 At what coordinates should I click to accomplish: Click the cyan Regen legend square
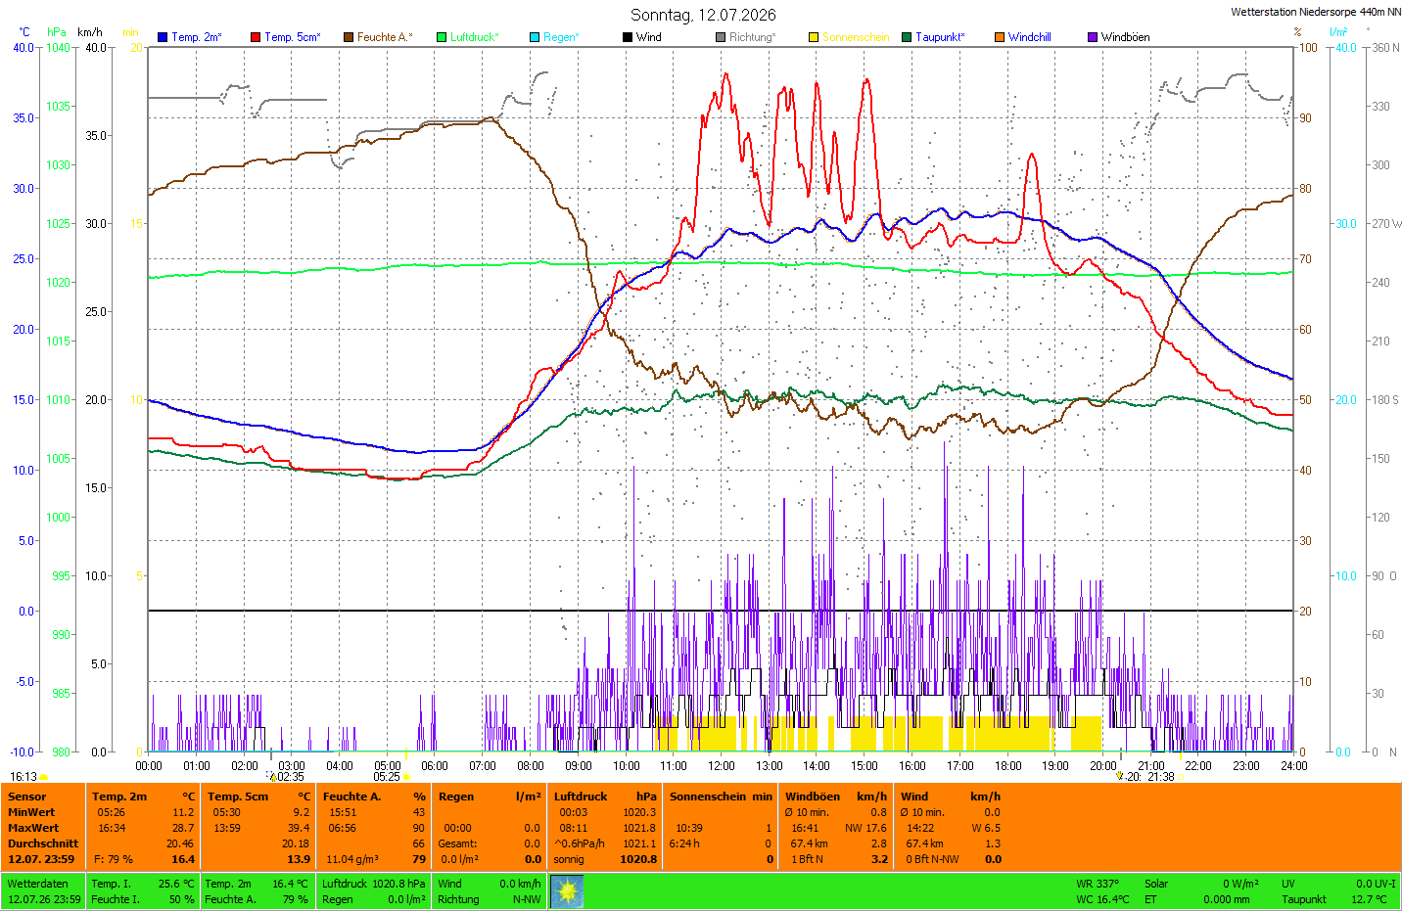(535, 37)
